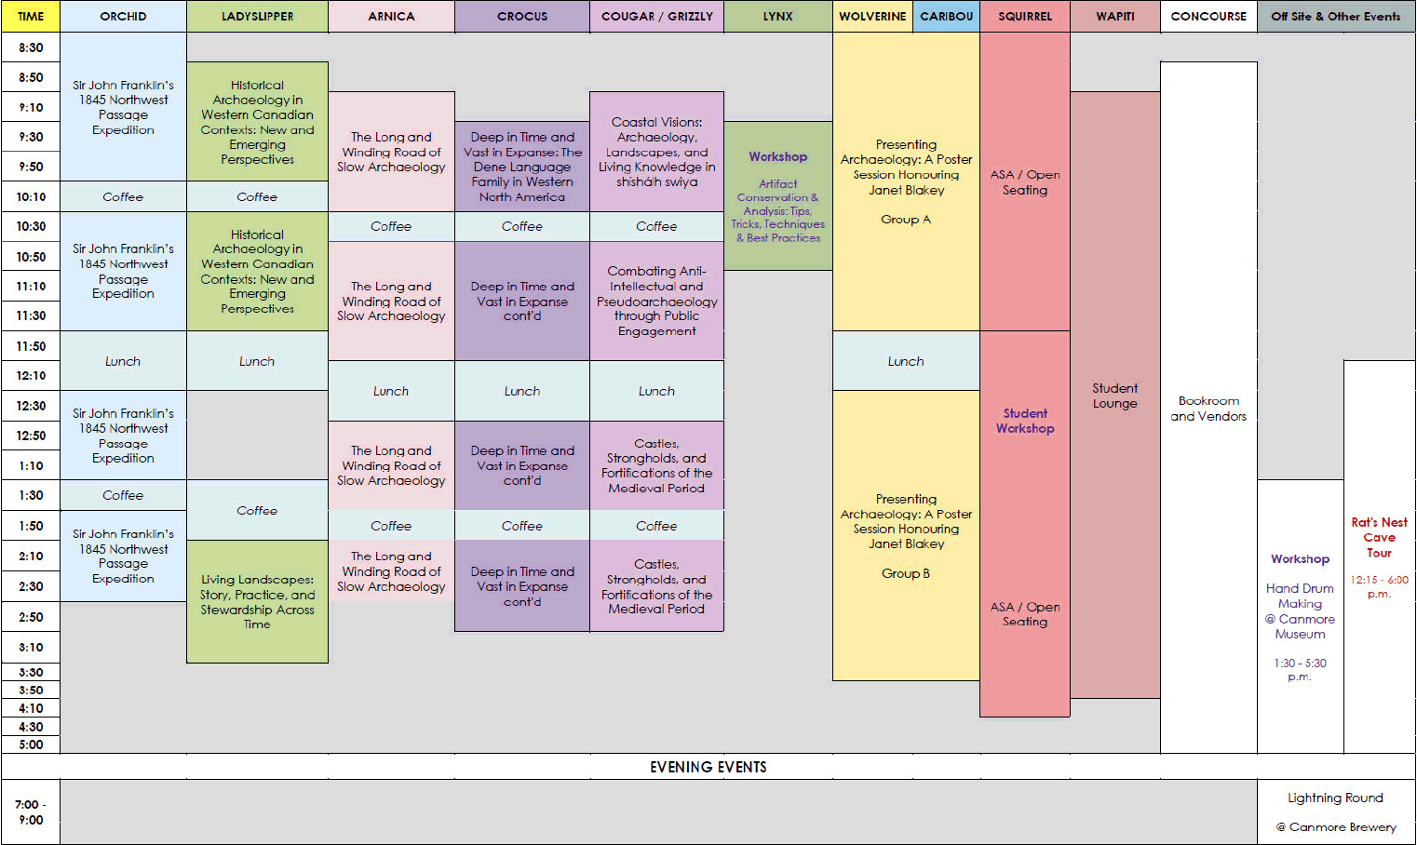Image resolution: width=1417 pixels, height=845 pixels.
Task: Select the Lightning Round at Canmore Brewery event
Action: [x=1335, y=811]
